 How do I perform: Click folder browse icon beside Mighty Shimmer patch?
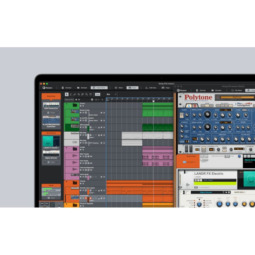(226, 193)
